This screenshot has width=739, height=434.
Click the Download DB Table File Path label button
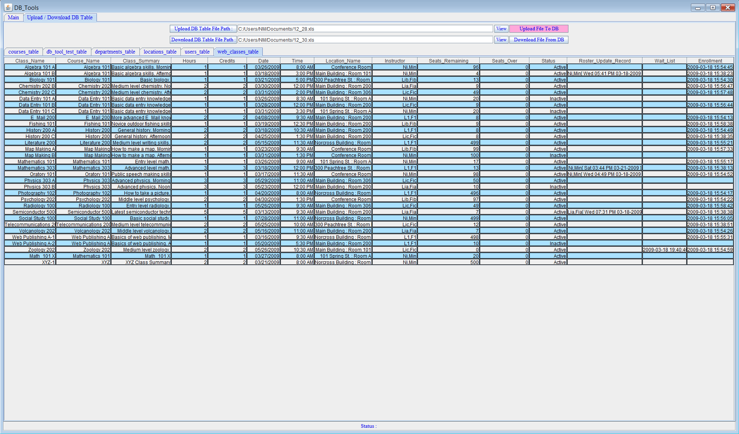[203, 40]
